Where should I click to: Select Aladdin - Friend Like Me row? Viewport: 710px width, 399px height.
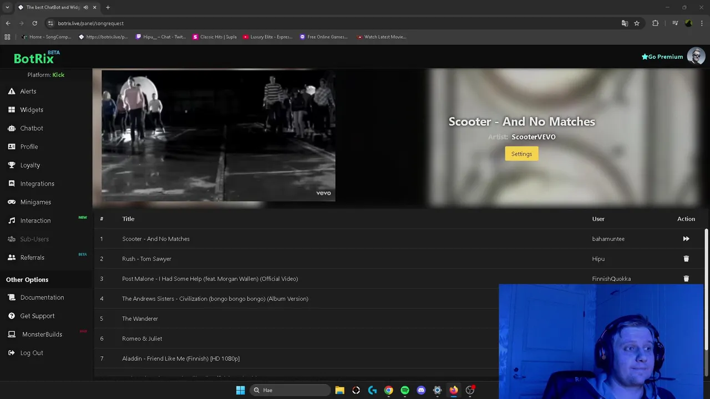[x=181, y=359]
